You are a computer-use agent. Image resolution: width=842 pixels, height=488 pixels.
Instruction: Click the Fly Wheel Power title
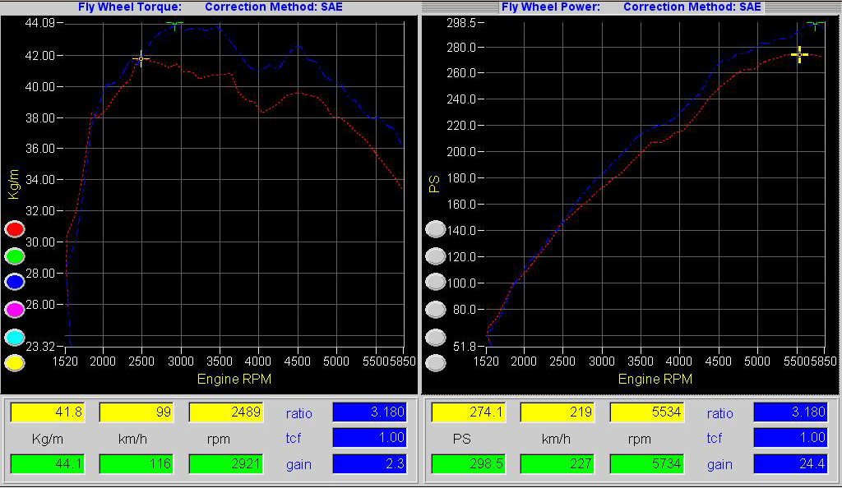[x=551, y=7]
